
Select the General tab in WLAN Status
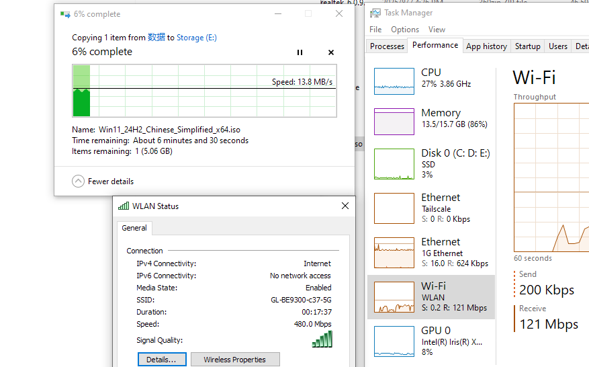point(134,228)
